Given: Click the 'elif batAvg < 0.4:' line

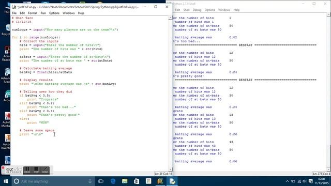Looking at the screenshot, I should pyautogui.click(x=37, y=111).
